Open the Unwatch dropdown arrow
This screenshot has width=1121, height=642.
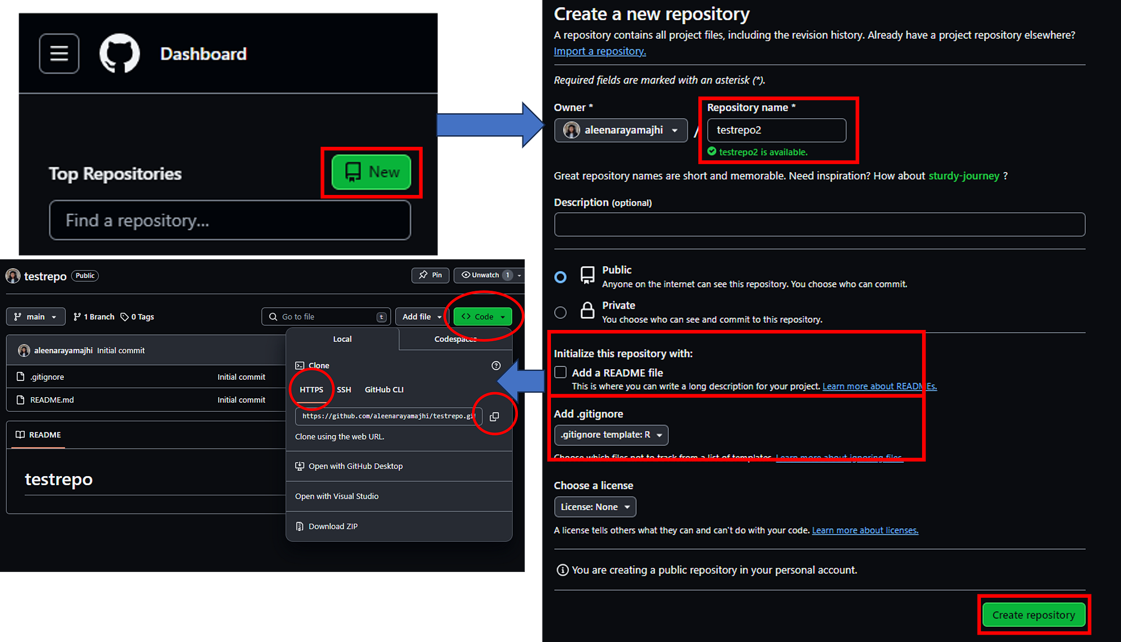[x=520, y=275]
